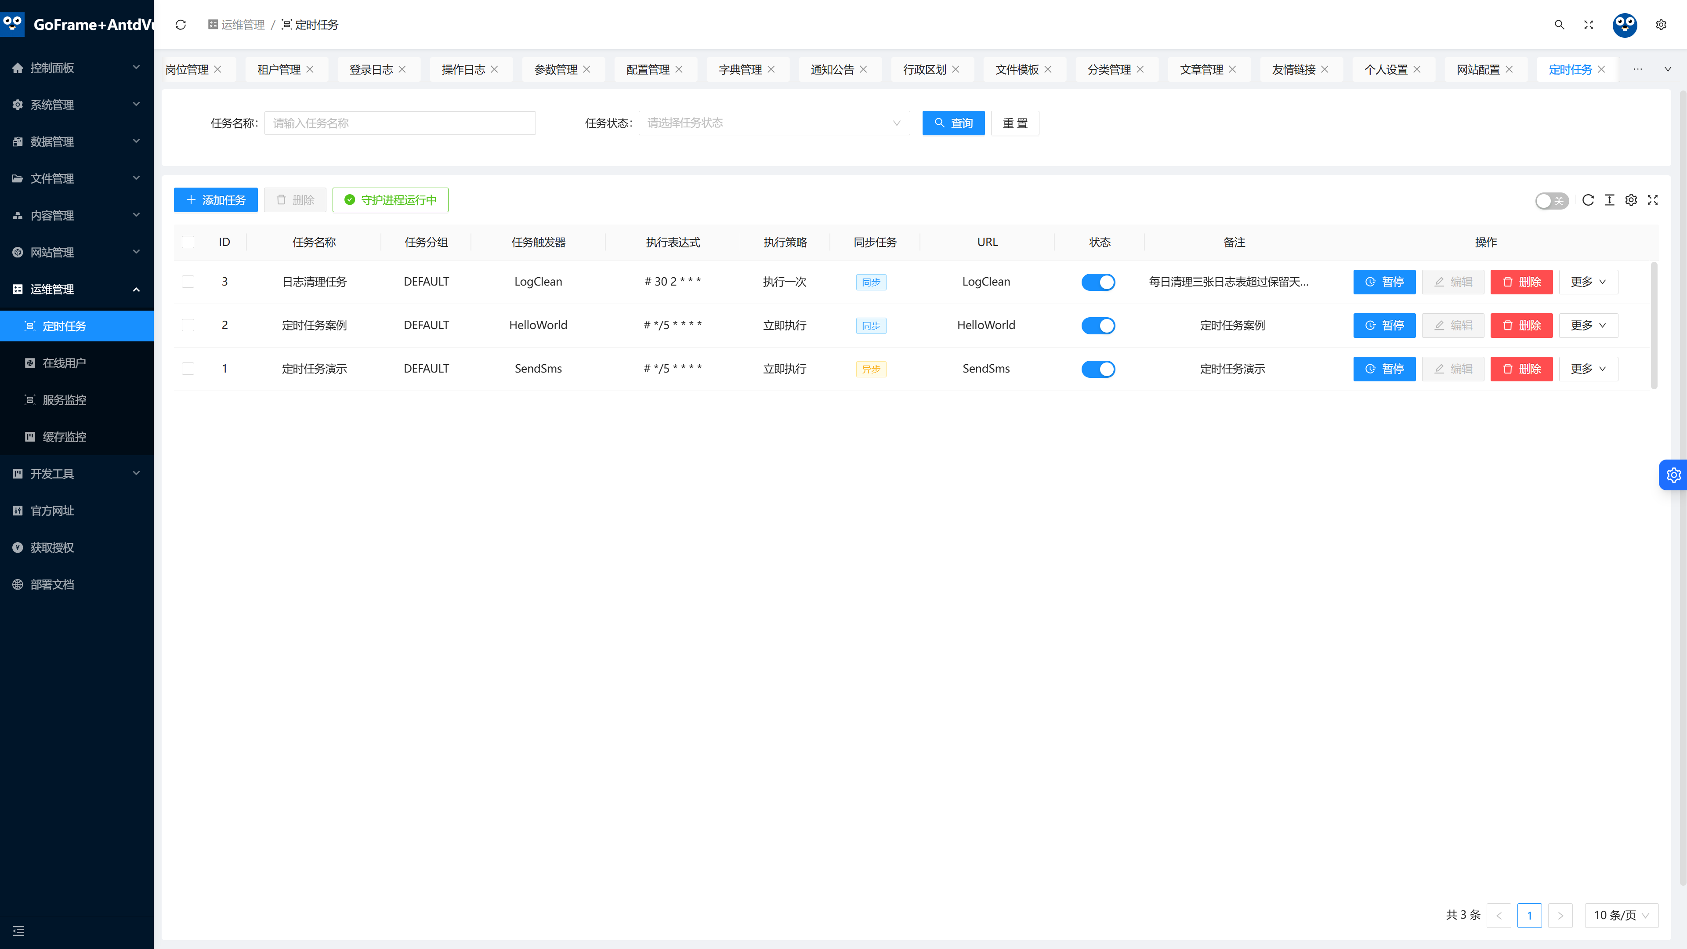Expand 更多 dropdown in SendSms row
This screenshot has height=949, width=1687.
click(1588, 369)
